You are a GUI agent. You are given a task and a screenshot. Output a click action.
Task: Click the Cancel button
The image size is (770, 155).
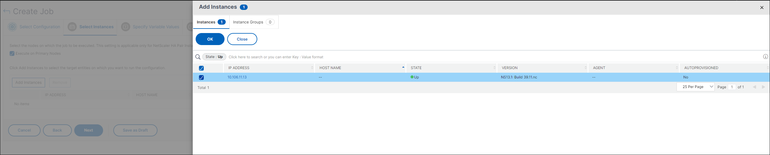click(x=24, y=130)
